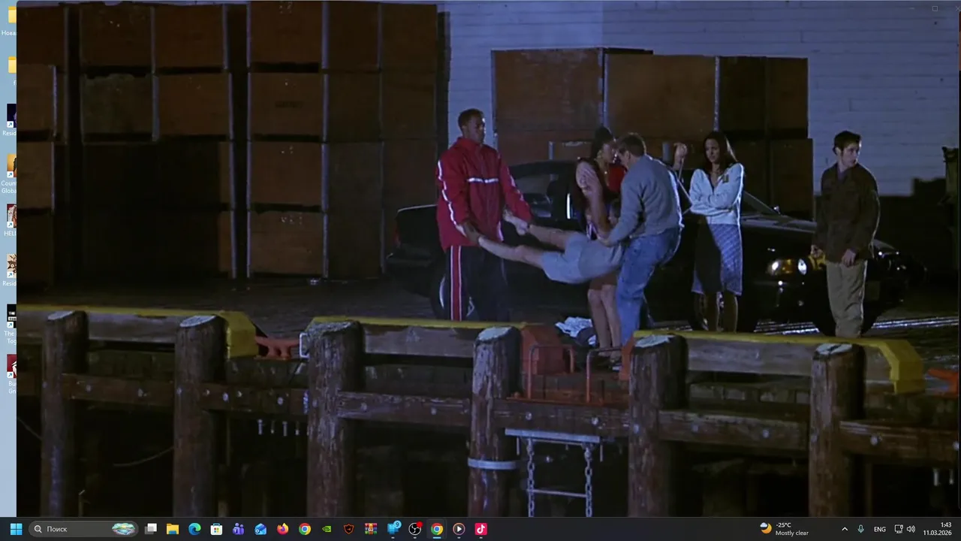Select the topmost folder desktop icon
Image resolution: width=961 pixels, height=541 pixels.
(9, 20)
